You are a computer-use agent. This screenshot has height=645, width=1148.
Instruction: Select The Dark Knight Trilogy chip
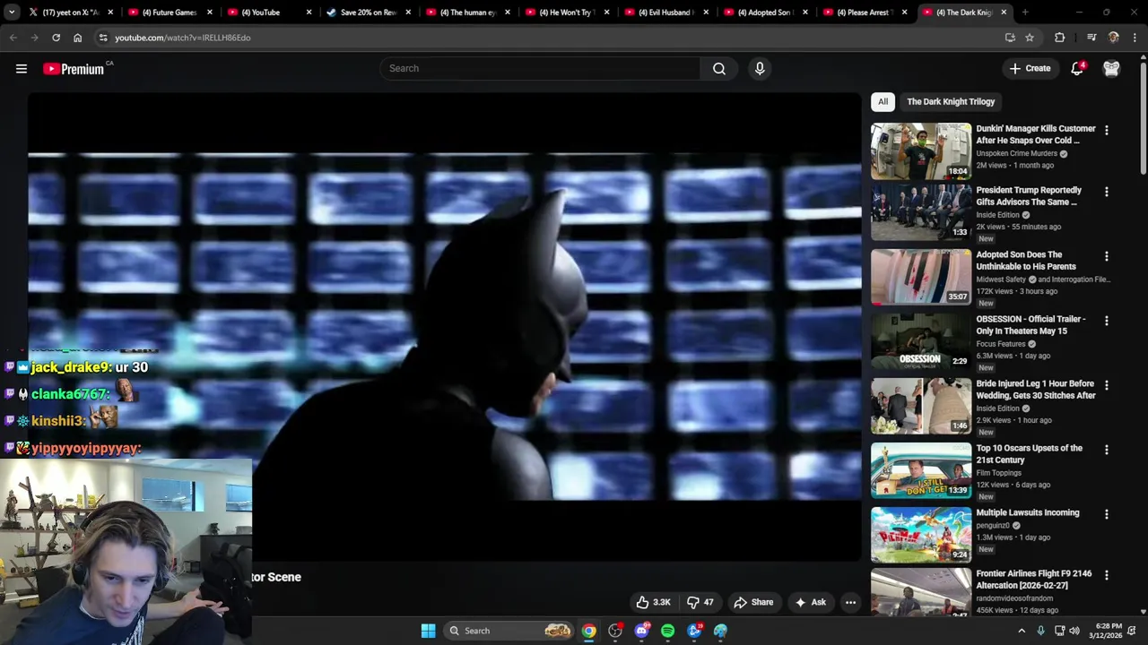tap(951, 101)
